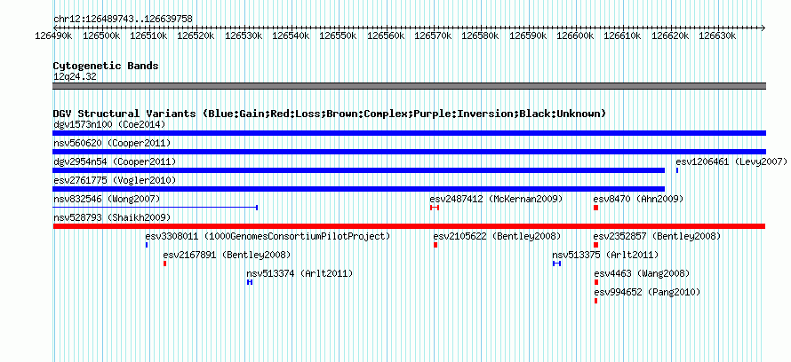Click the 126550k ruler tick label
The height and width of the screenshot is (362, 791).
(x=338, y=35)
